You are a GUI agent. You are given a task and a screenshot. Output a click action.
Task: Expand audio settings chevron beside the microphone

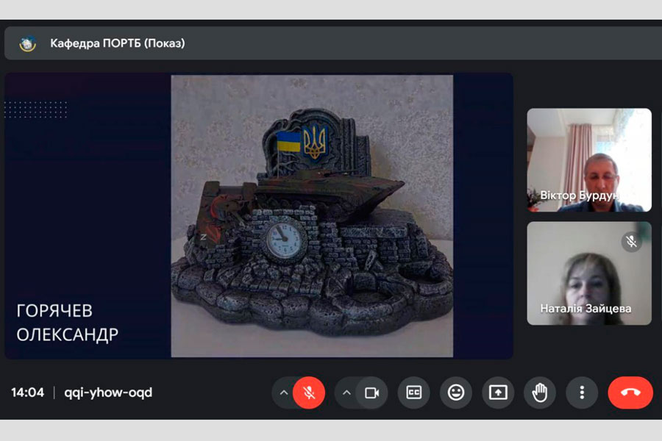[283, 392]
